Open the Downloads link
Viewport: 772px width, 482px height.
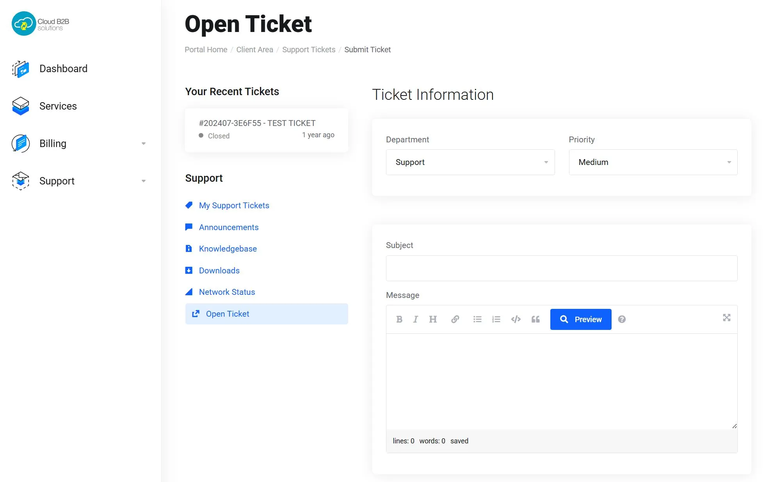coord(219,271)
